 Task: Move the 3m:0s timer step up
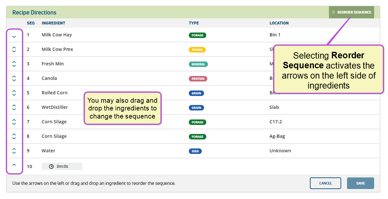[x=14, y=165]
